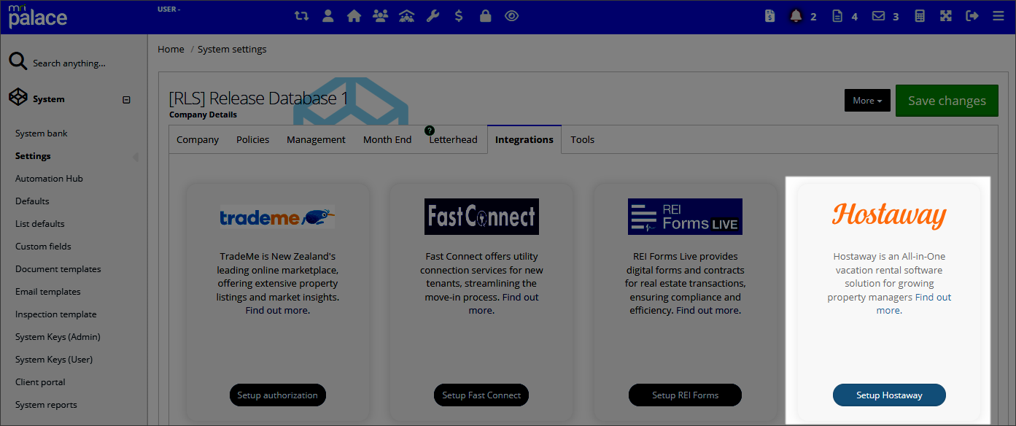The image size is (1016, 426).
Task: Open System Keys (User) in sidebar
Action: [54, 360]
